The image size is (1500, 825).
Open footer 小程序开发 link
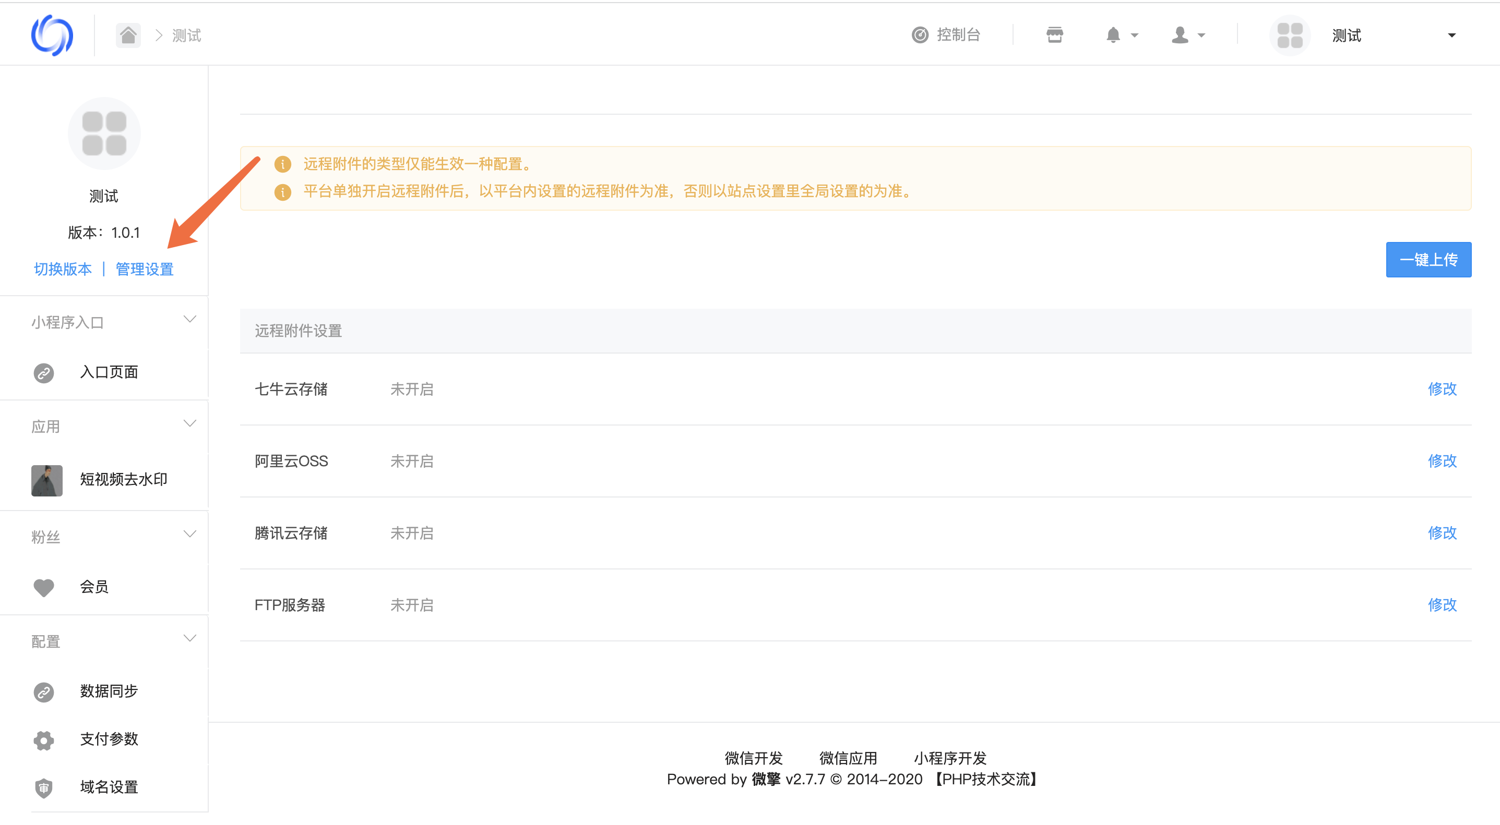coord(950,758)
